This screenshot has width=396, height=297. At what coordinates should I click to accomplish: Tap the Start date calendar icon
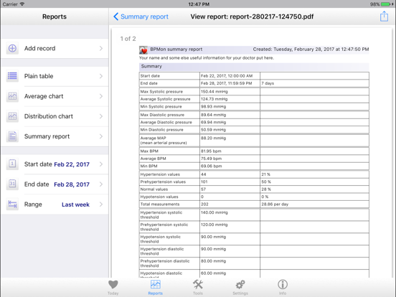(x=12, y=164)
